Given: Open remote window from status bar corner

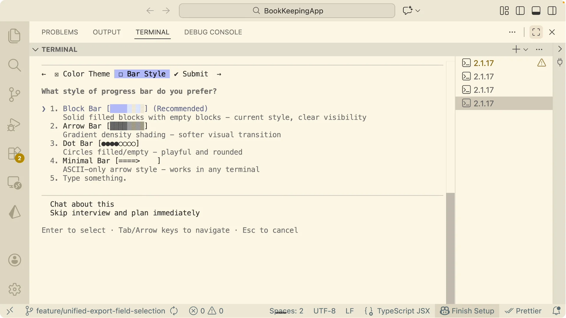Looking at the screenshot, I should pyautogui.click(x=10, y=311).
